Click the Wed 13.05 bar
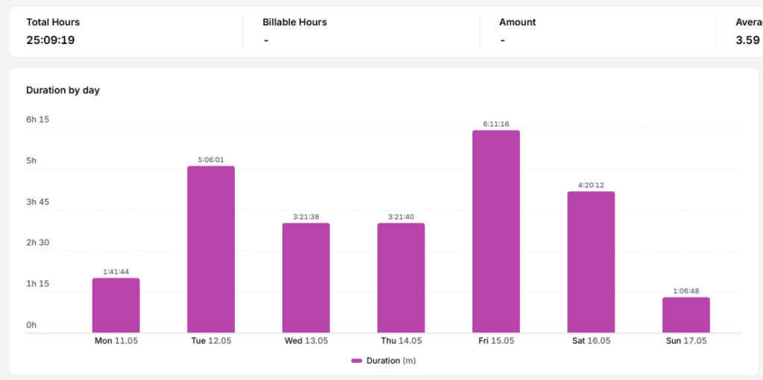Image resolution: width=763 pixels, height=380 pixels. click(306, 278)
